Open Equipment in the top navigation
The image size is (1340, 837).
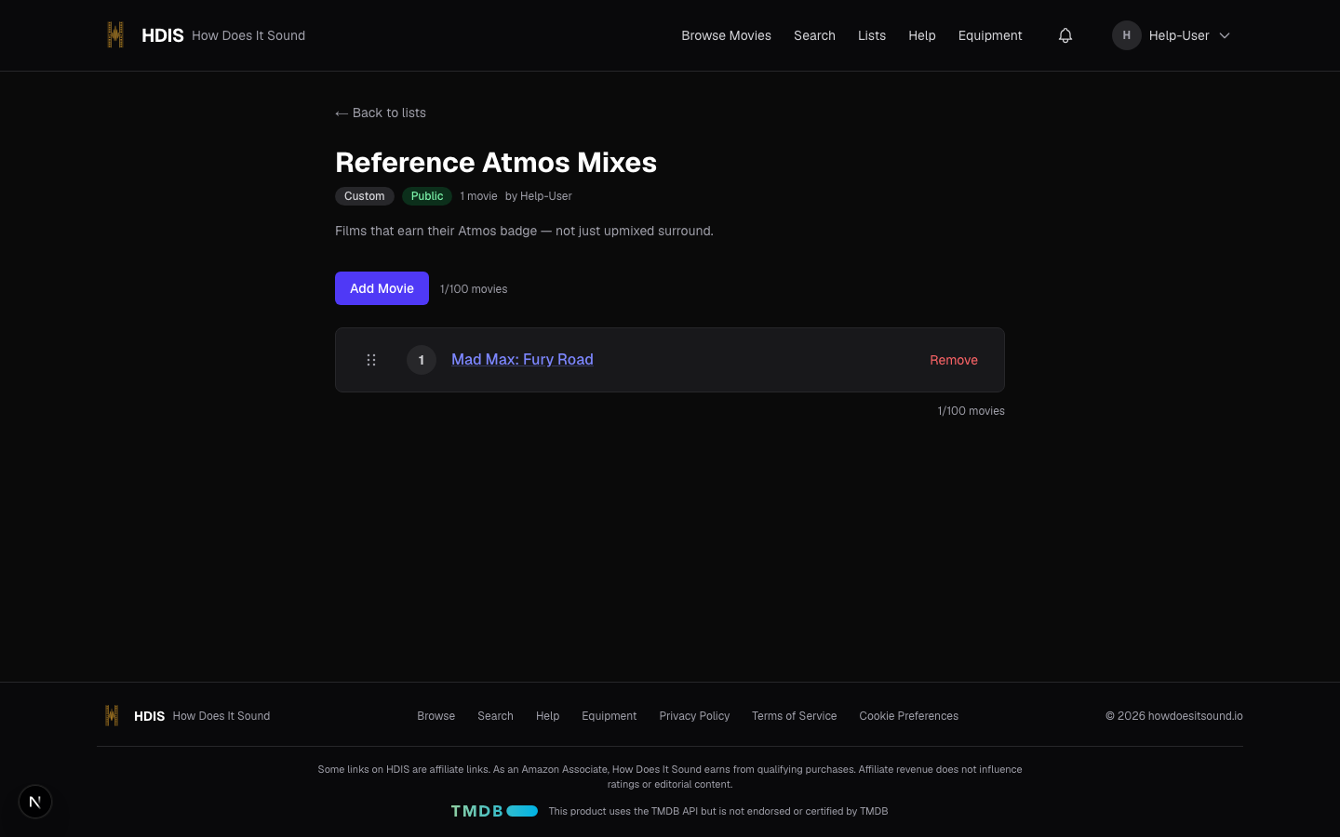pyautogui.click(x=990, y=35)
